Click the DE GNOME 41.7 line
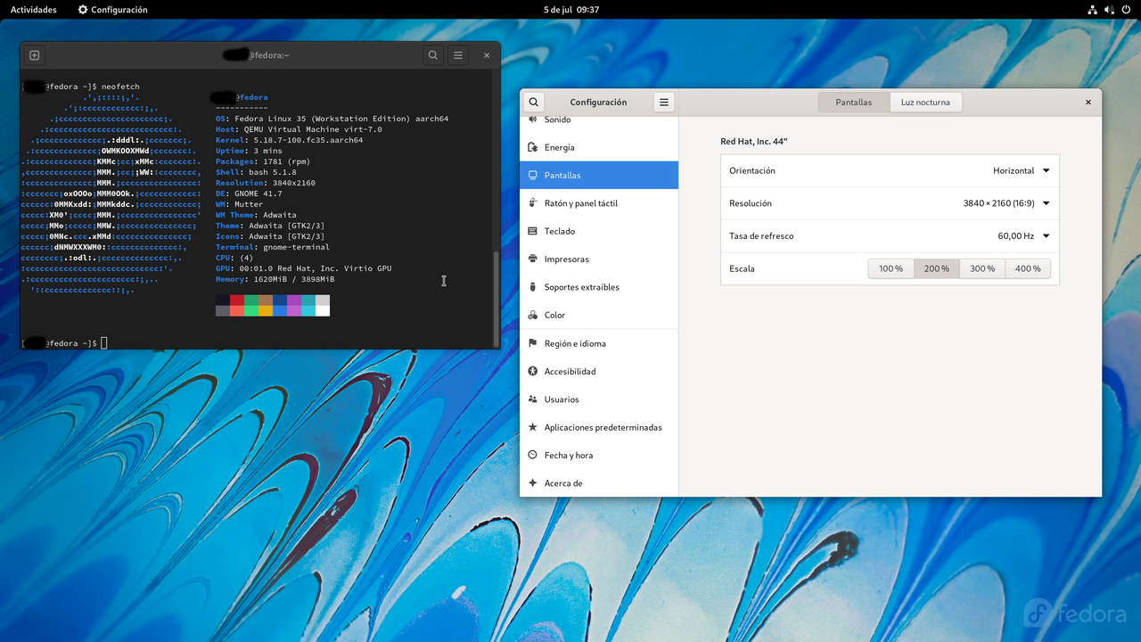 [x=249, y=193]
